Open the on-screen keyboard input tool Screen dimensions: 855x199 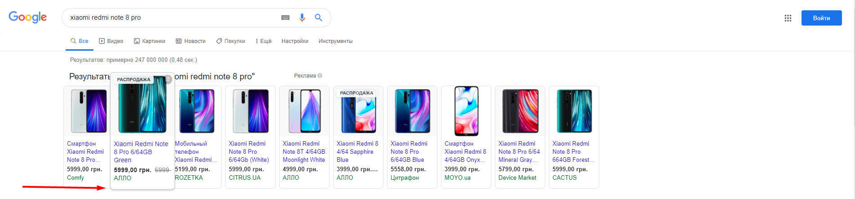285,17
